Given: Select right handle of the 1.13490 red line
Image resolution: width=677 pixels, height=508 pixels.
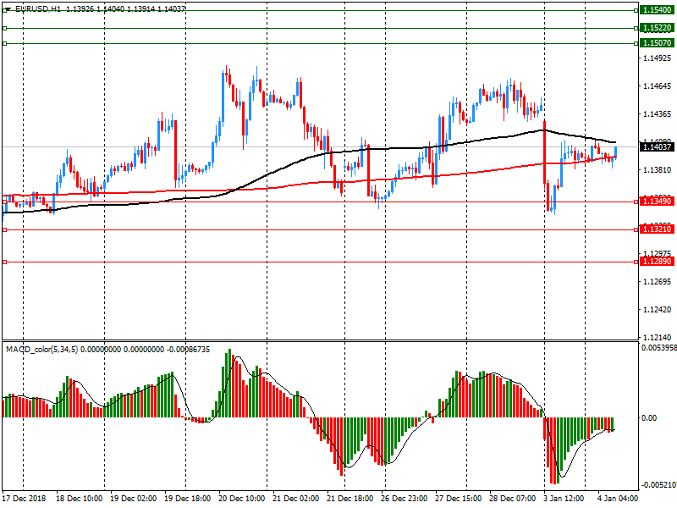Looking at the screenshot, I should click(x=636, y=202).
